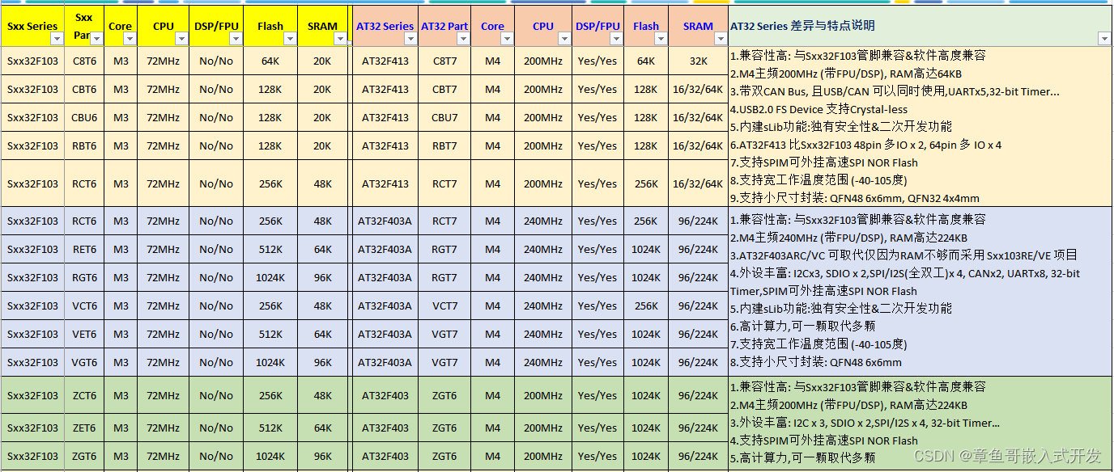Select the 48K SRAM cell in ZCT6 row
1114x472 pixels.
point(323,395)
